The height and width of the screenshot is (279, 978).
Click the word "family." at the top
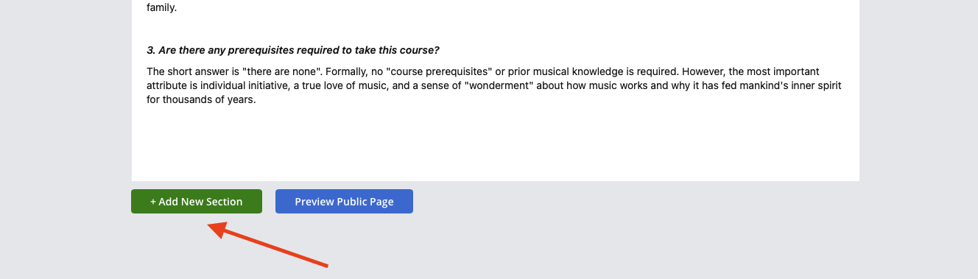[161, 9]
